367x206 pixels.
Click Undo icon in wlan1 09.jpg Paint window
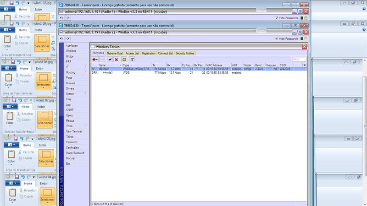17,24
